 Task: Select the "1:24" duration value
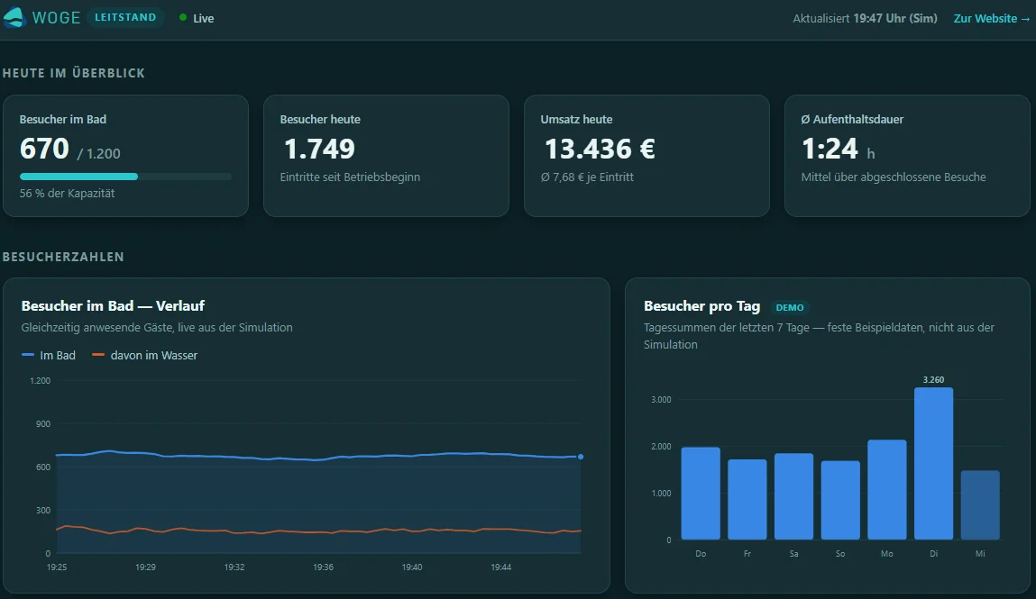830,149
